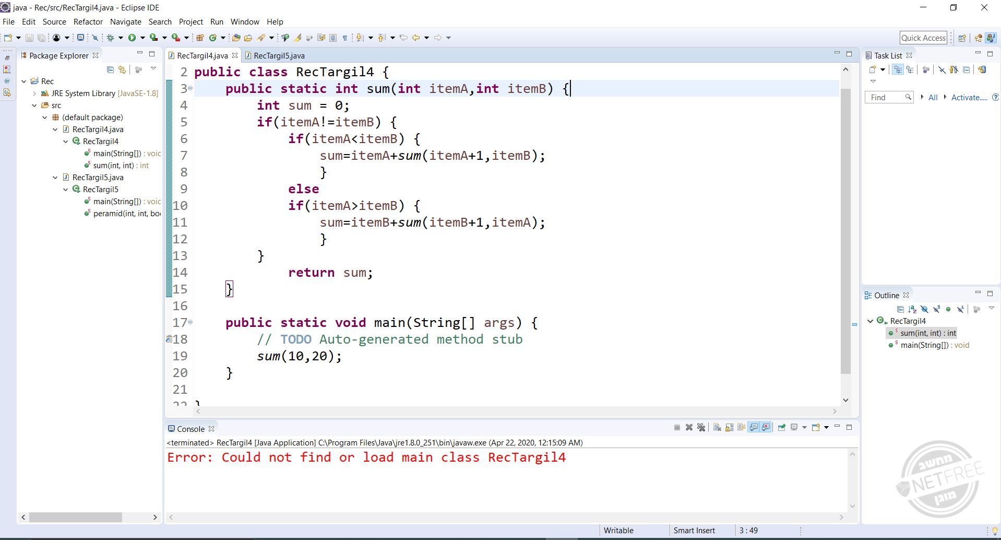Click the Terminate square icon in Console
The height and width of the screenshot is (540, 1001).
point(677,428)
